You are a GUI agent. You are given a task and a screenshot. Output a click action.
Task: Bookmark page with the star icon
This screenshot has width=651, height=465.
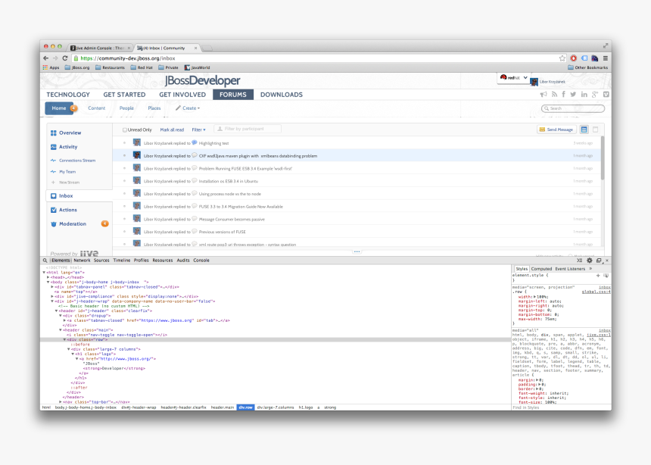click(562, 58)
